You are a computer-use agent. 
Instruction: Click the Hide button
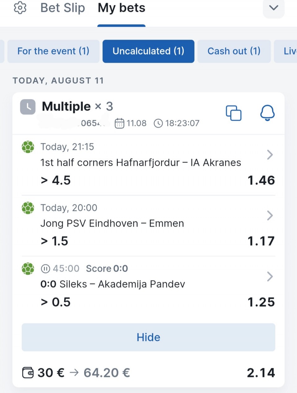(148, 337)
